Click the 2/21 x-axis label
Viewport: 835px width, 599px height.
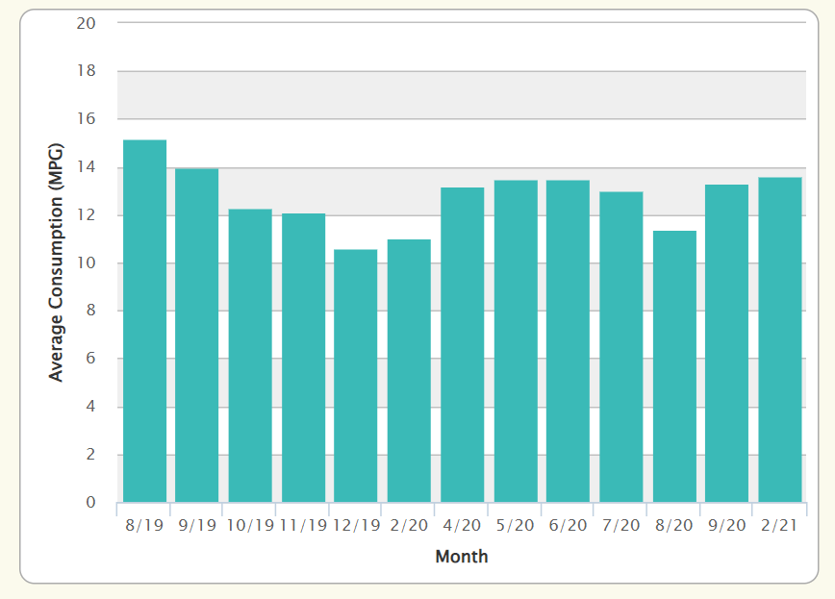tap(779, 526)
